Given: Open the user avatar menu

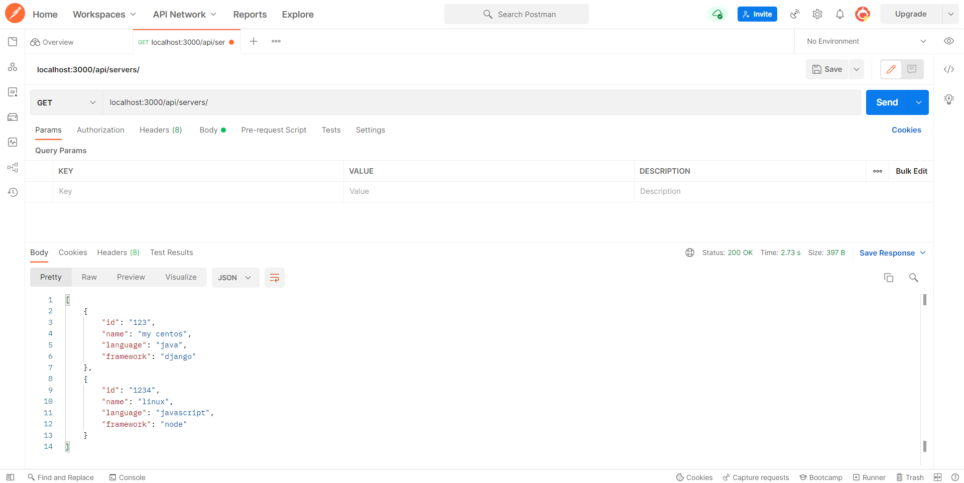Looking at the screenshot, I should tap(863, 14).
